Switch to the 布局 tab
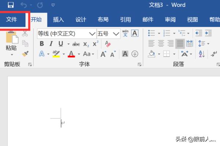This screenshot has width=220, height=146. tap(103, 20)
